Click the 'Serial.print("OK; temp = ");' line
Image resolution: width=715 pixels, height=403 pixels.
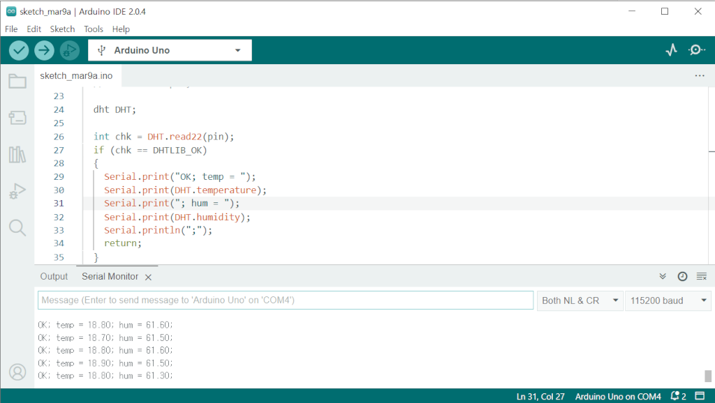(x=180, y=176)
